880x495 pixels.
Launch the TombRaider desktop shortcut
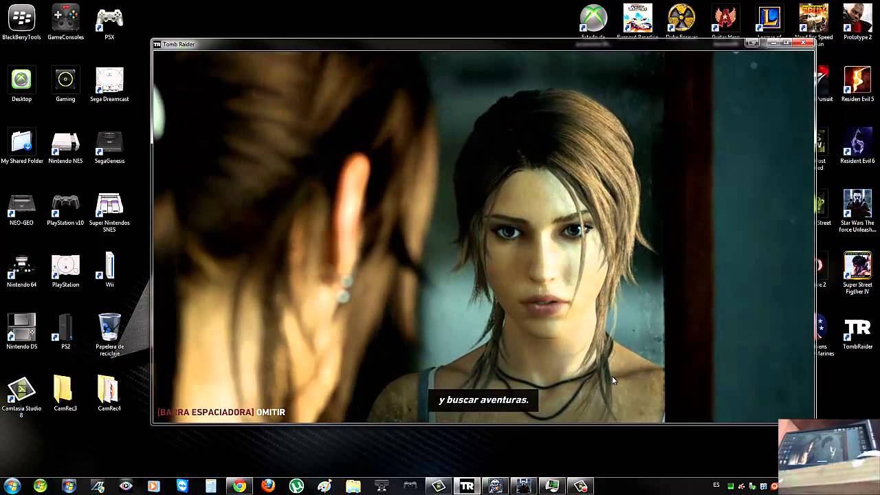857,333
